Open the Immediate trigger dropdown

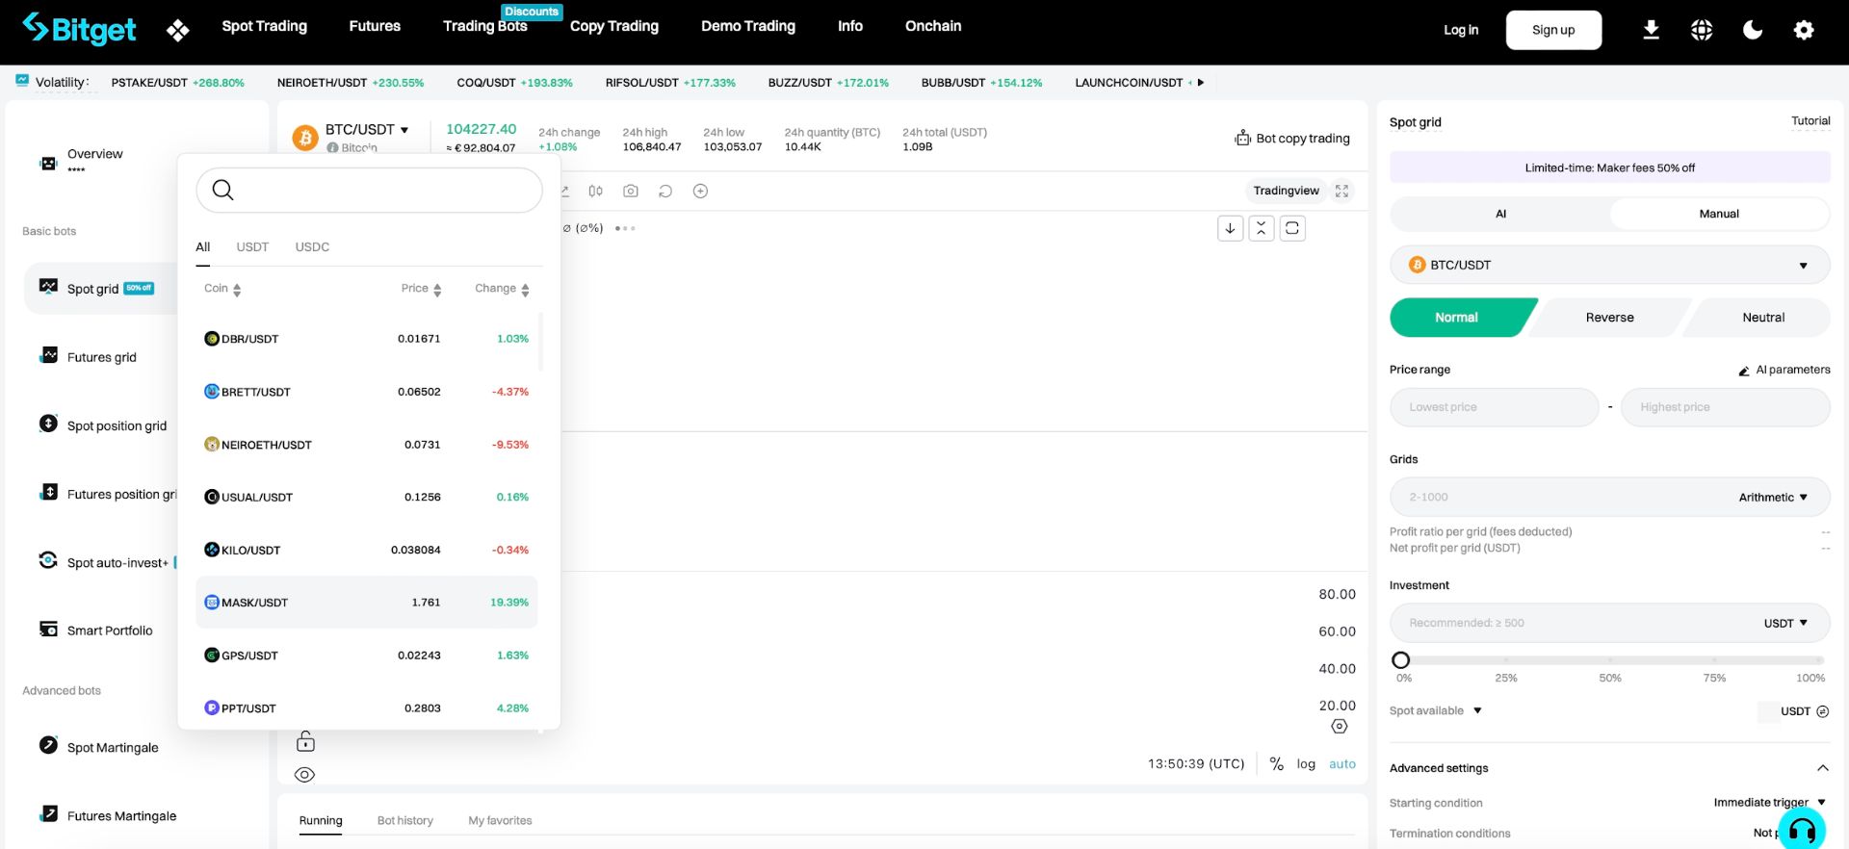(x=1770, y=802)
